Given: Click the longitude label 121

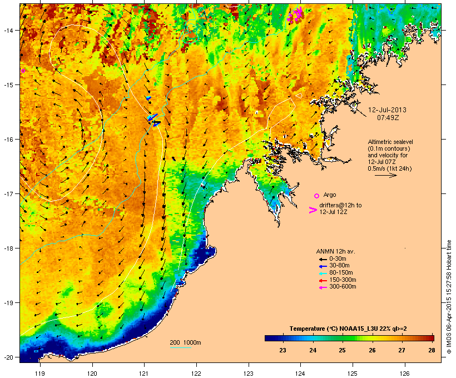Looking at the screenshot, I should pos(144,374).
